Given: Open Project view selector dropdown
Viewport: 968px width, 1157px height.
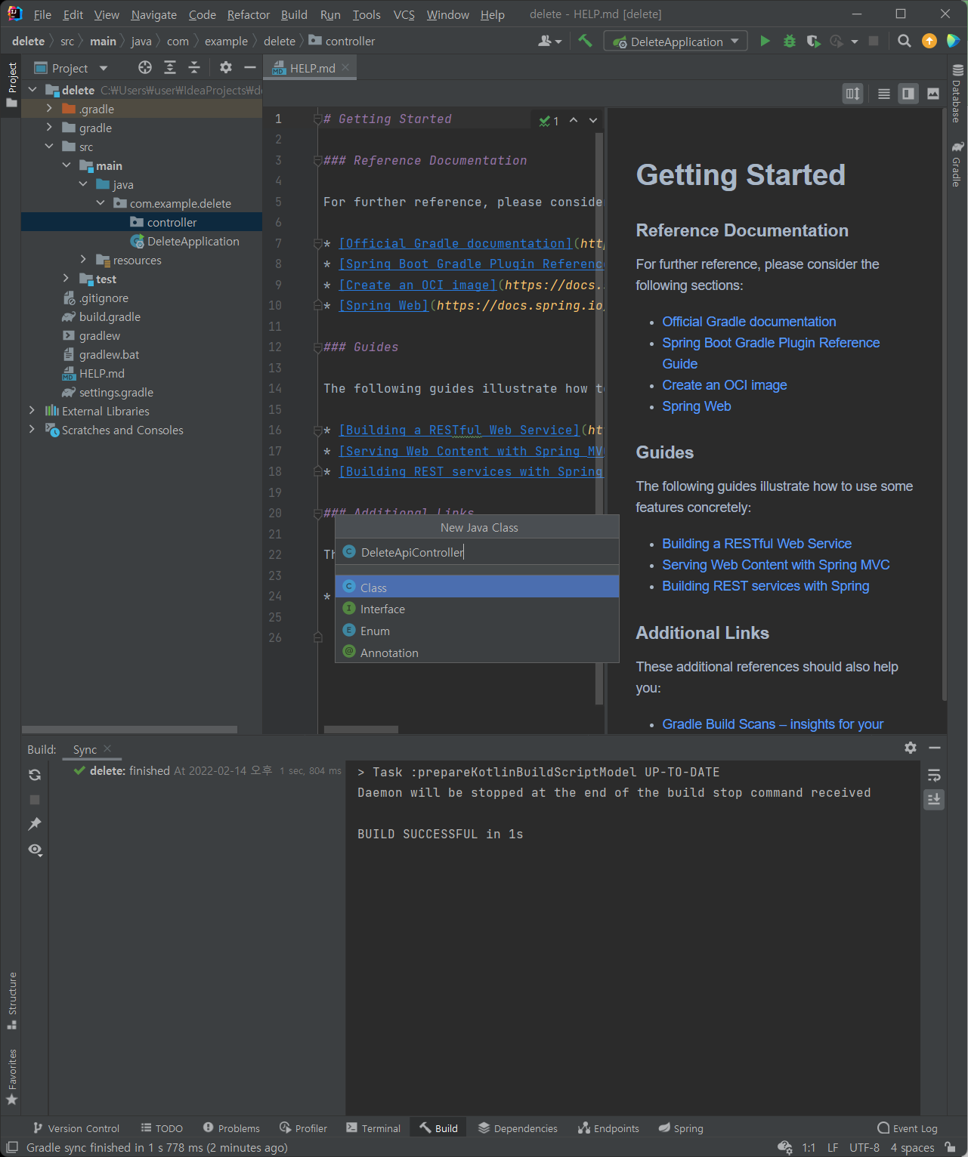Looking at the screenshot, I should click(x=71, y=68).
